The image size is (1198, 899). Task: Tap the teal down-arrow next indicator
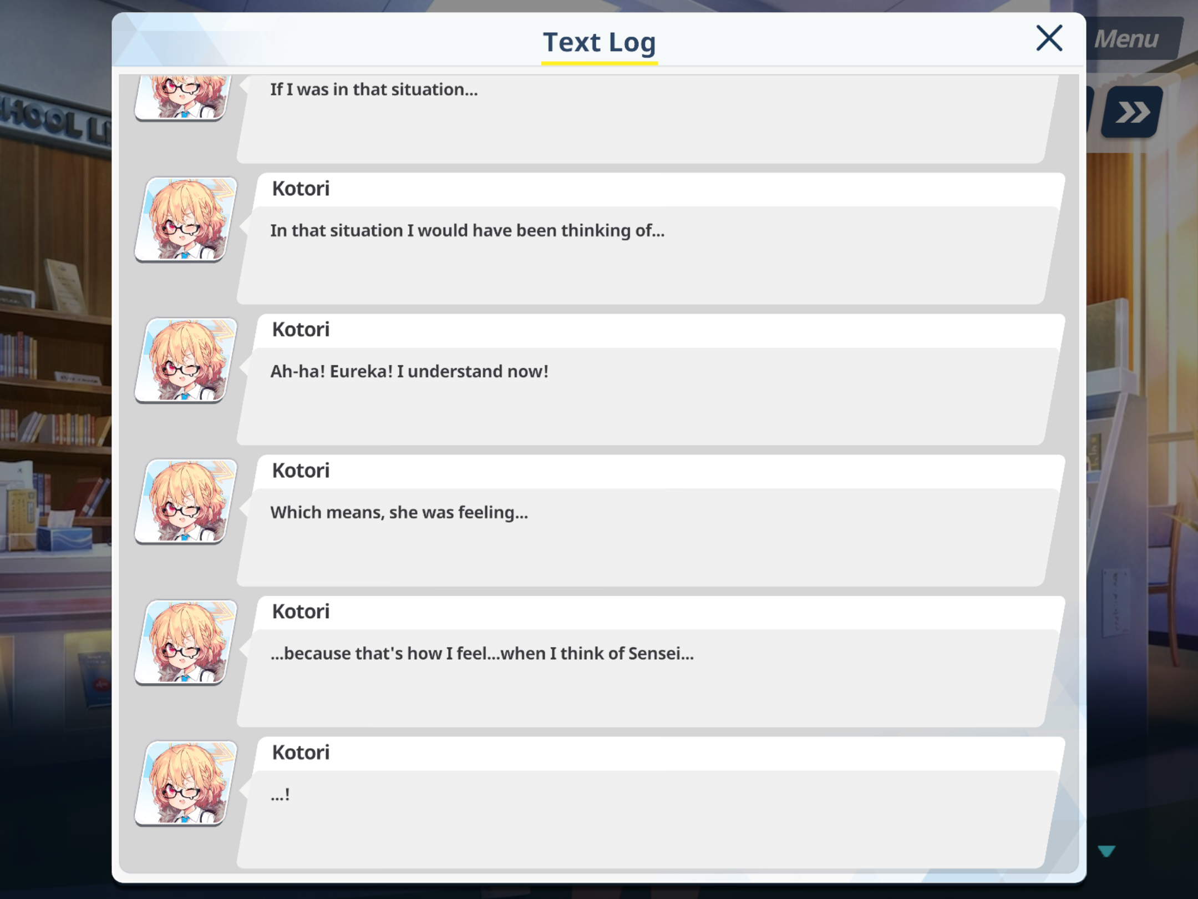[x=1106, y=851]
